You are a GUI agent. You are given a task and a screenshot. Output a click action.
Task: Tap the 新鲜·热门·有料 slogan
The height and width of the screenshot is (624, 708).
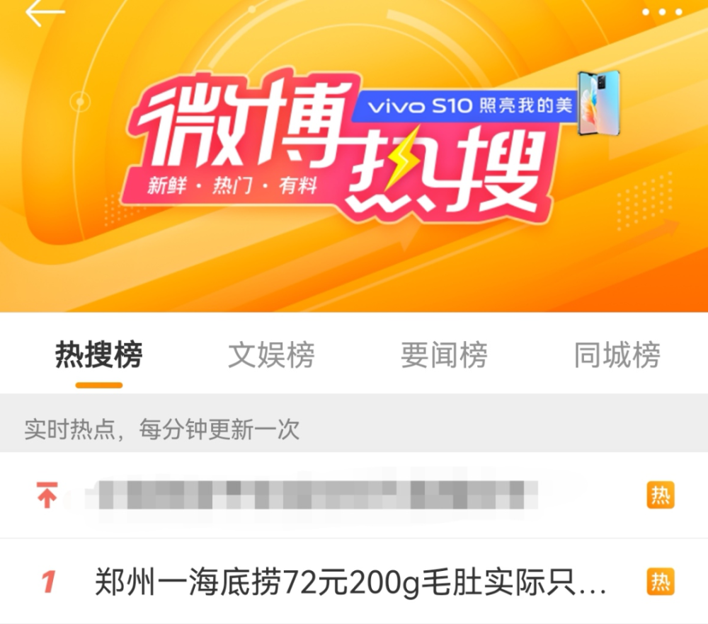[x=232, y=186]
